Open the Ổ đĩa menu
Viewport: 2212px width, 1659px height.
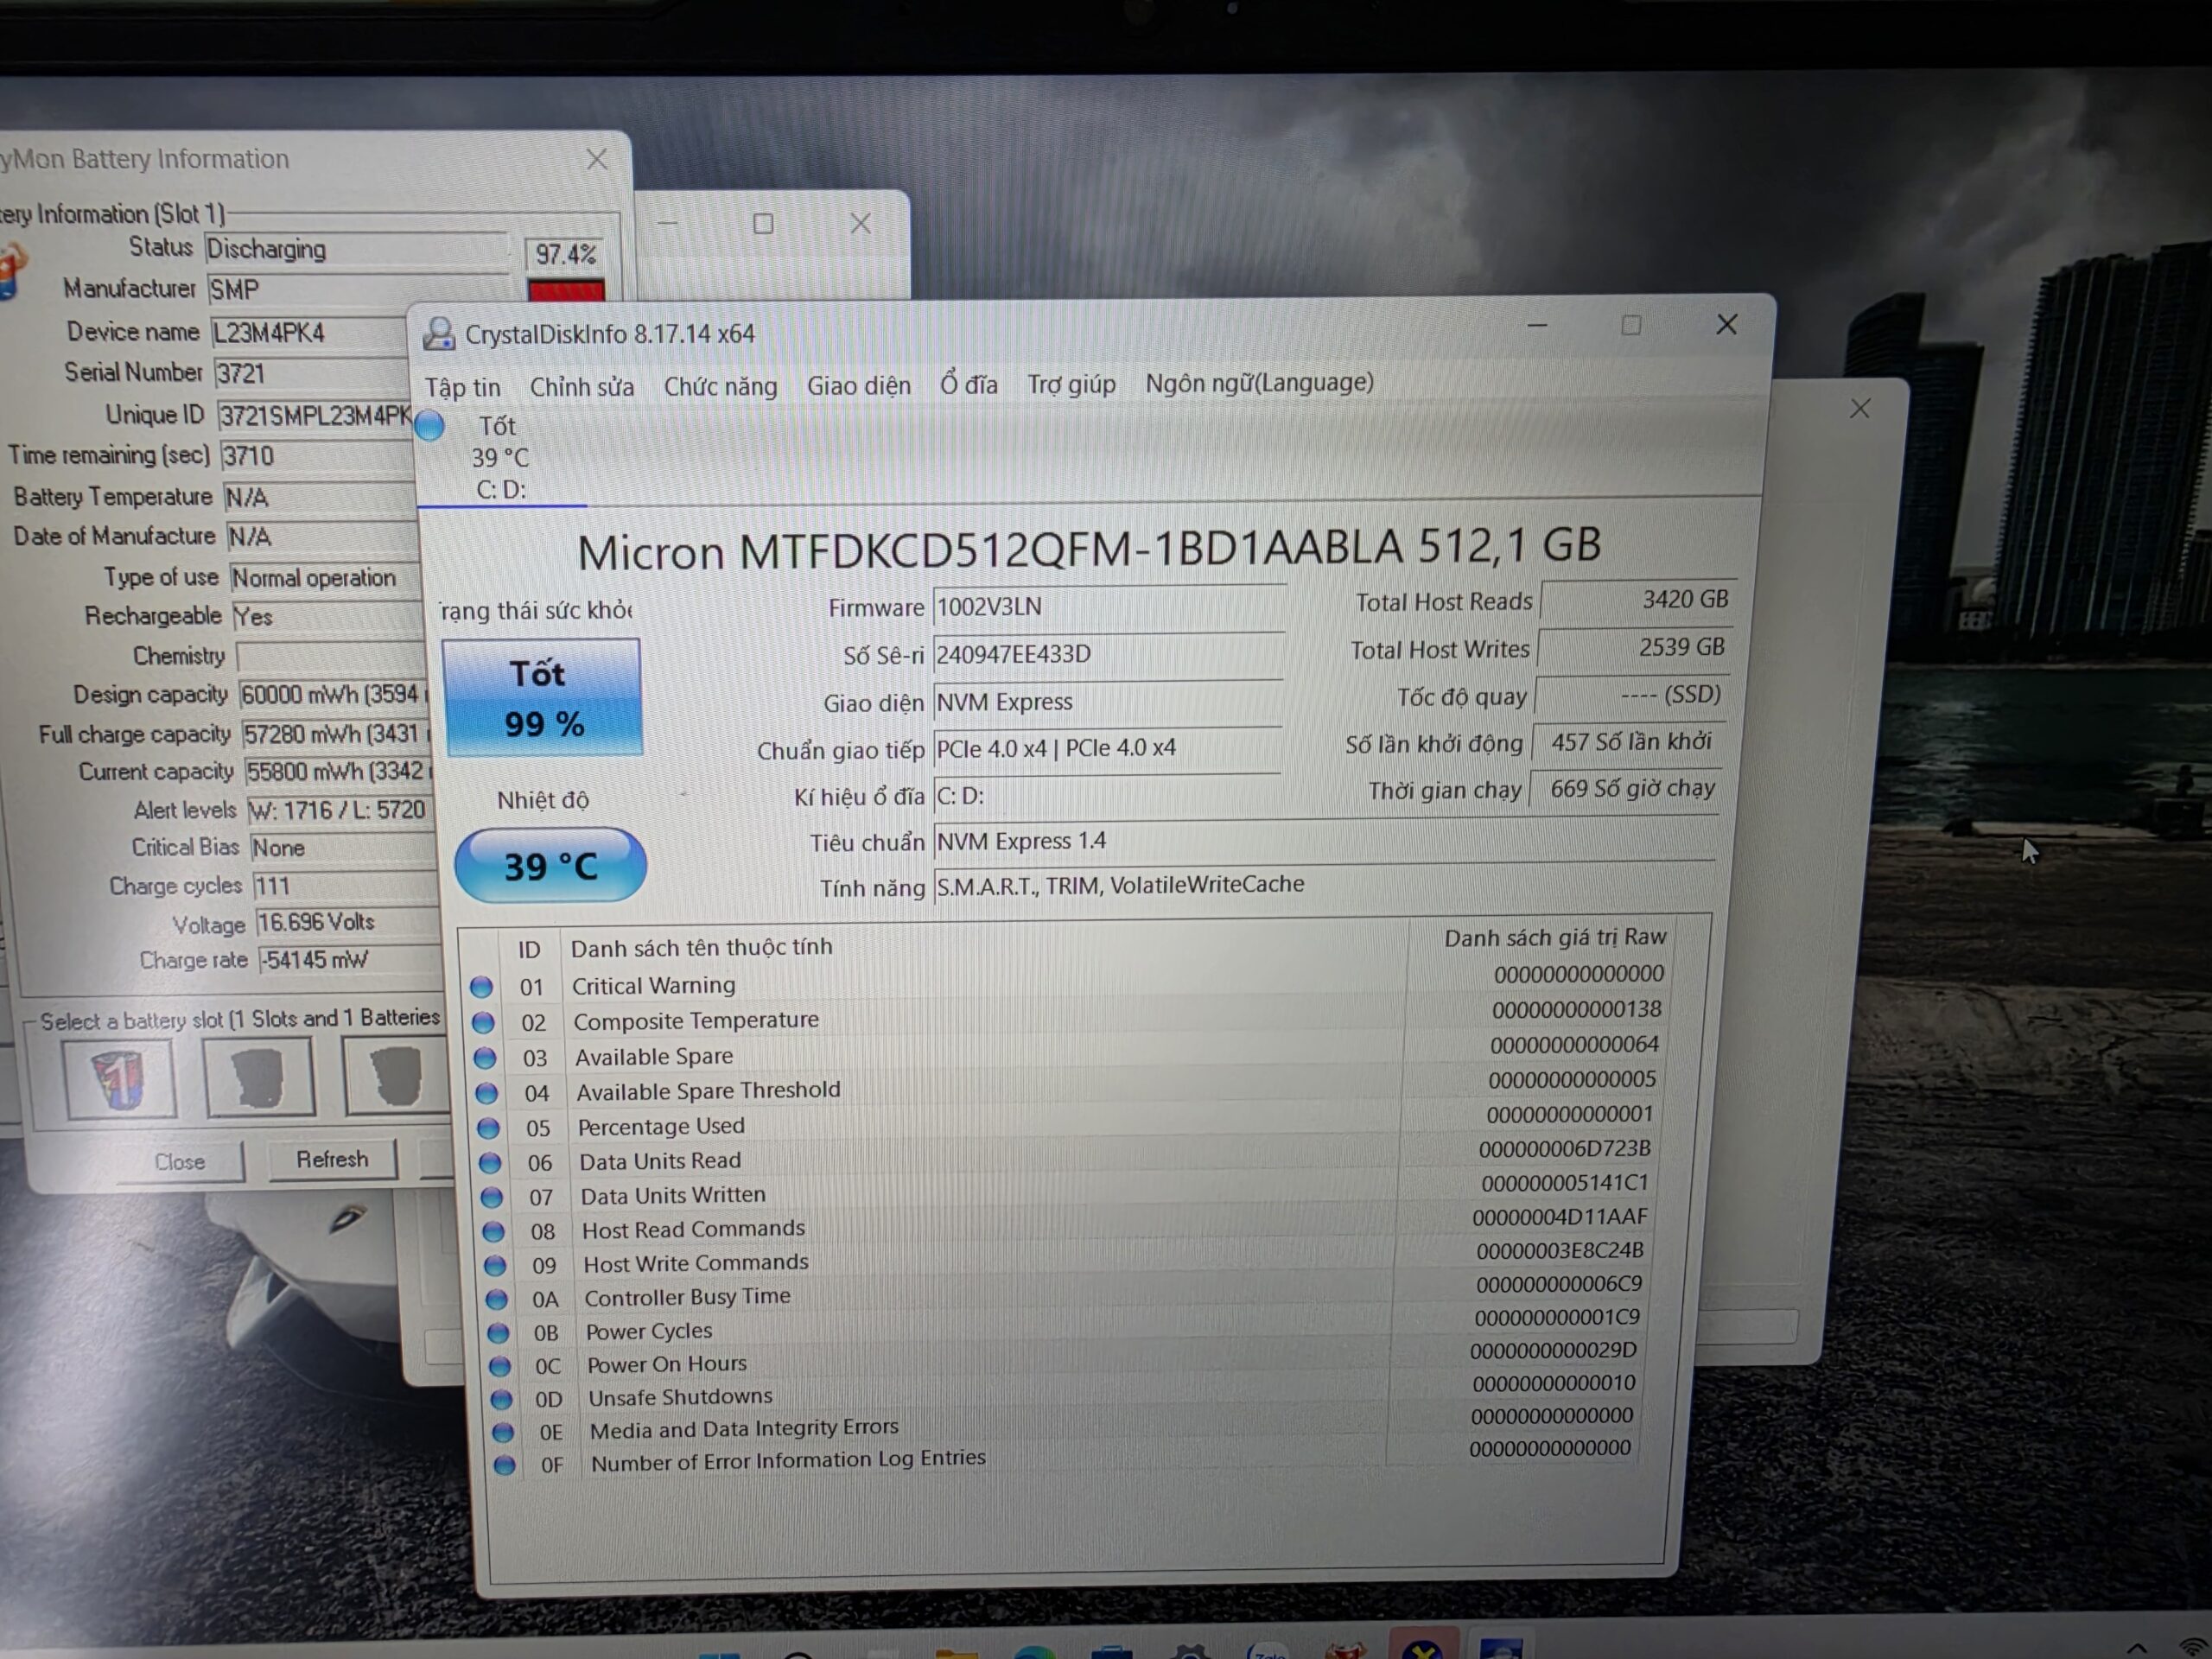coord(968,384)
